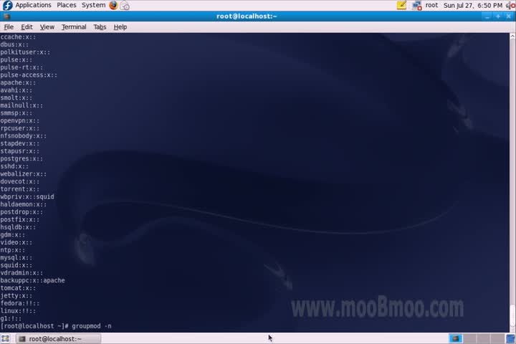Select the root@localhost taskbar window button
Image resolution: width=516 pixels, height=344 pixels.
point(59,339)
